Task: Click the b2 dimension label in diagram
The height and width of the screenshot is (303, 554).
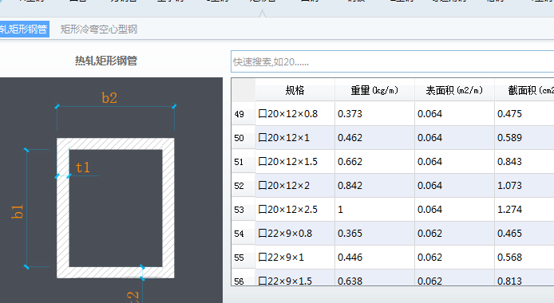Action: coord(109,98)
